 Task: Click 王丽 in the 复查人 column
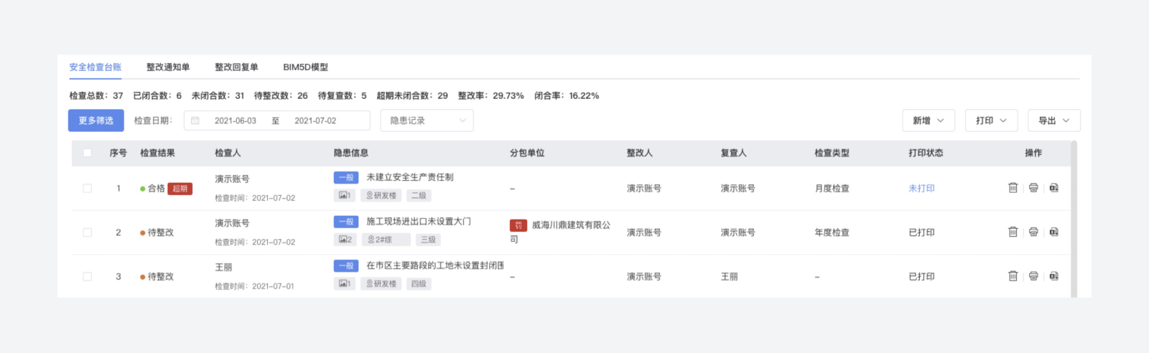point(729,276)
